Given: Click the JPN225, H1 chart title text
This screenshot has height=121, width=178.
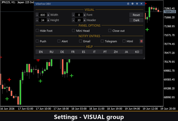Looking at the screenshot, I should (x=18, y=2).
